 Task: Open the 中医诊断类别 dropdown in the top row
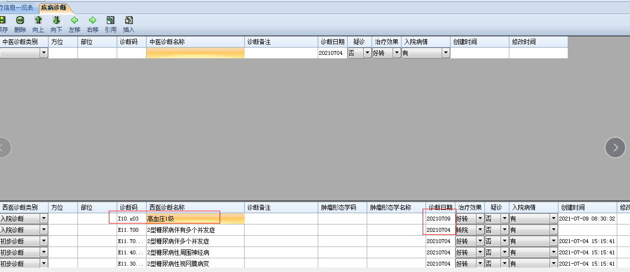coord(44,53)
